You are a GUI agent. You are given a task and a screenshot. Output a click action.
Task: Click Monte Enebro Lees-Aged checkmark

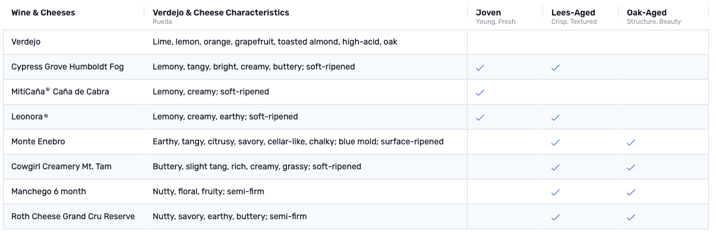tap(556, 143)
